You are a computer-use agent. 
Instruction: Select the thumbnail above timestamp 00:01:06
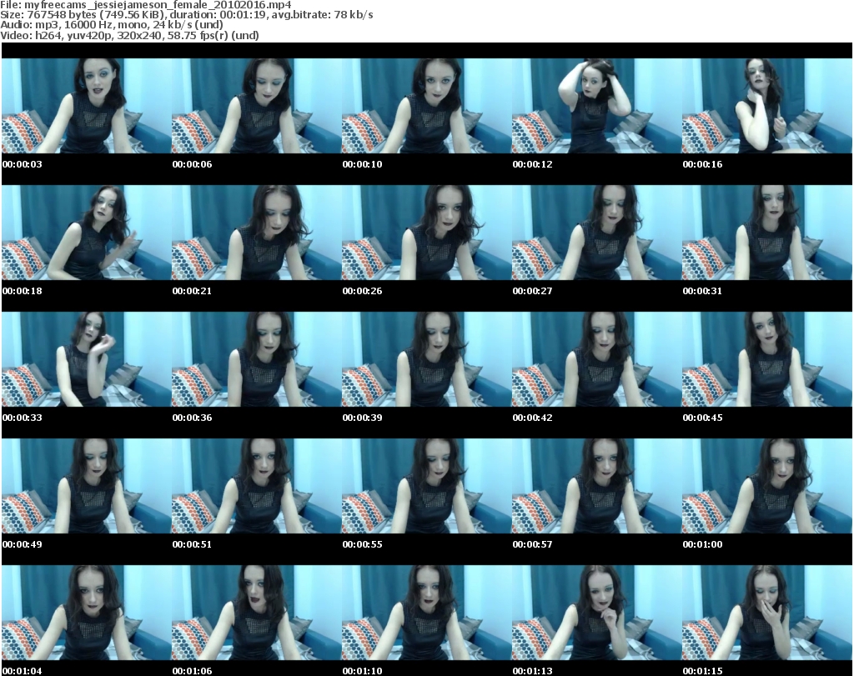coord(257,613)
